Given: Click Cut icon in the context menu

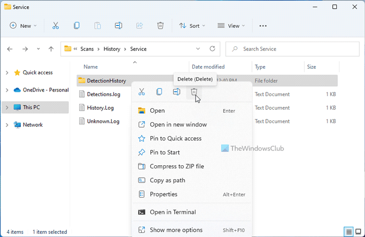Looking at the screenshot, I should click(x=141, y=92).
